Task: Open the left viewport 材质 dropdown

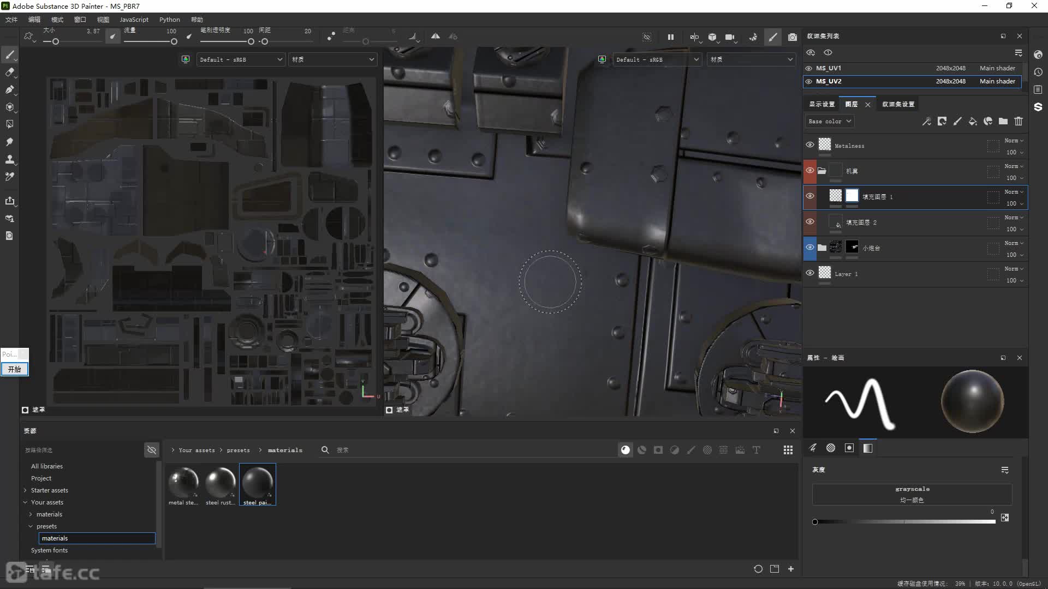Action: click(333, 59)
